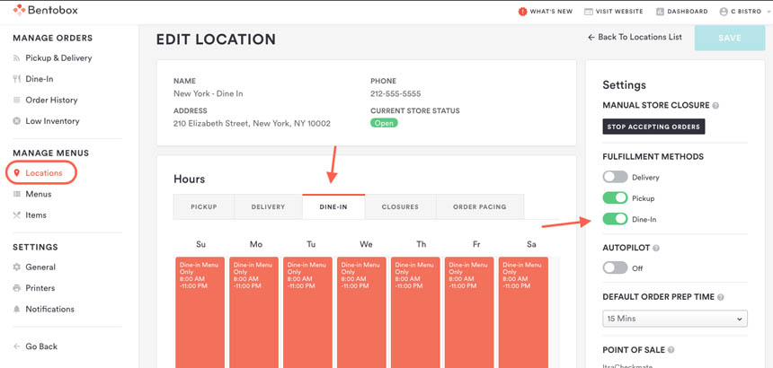Image resolution: width=773 pixels, height=368 pixels.
Task: Open the Order Pacing tab
Action: pos(480,207)
